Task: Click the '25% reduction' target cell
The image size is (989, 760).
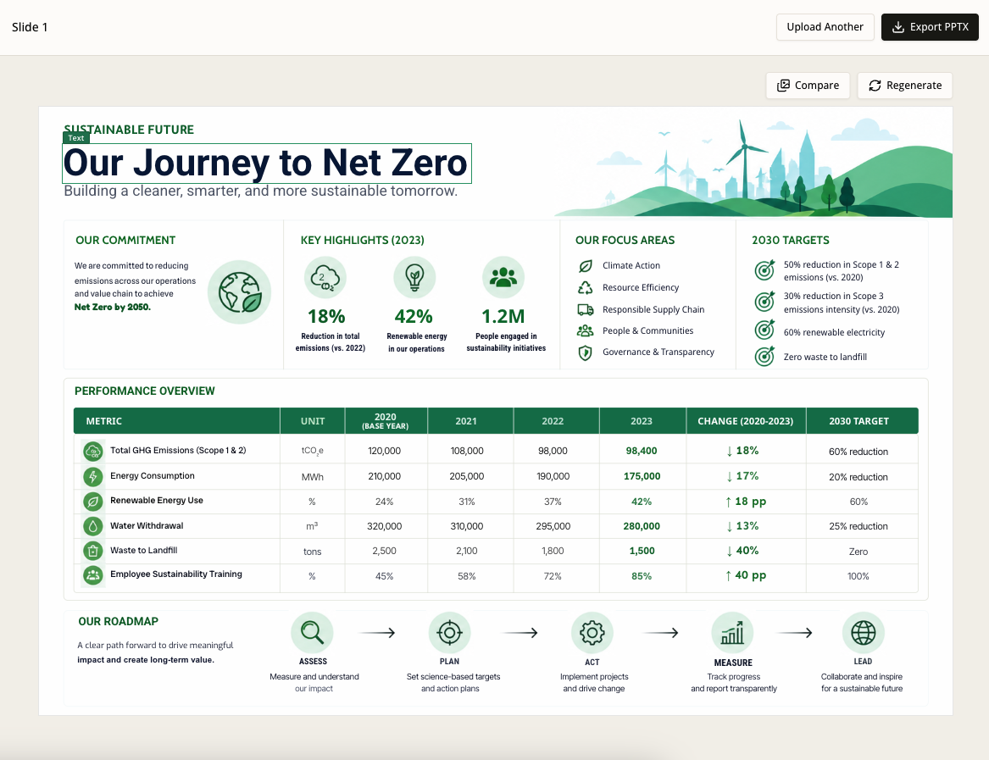Action: pyautogui.click(x=858, y=526)
